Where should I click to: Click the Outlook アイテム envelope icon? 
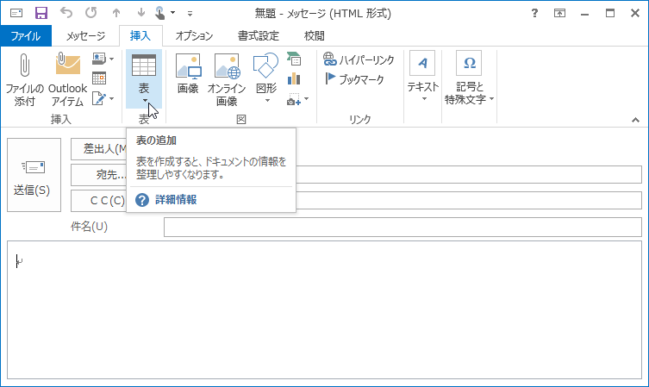(x=68, y=64)
